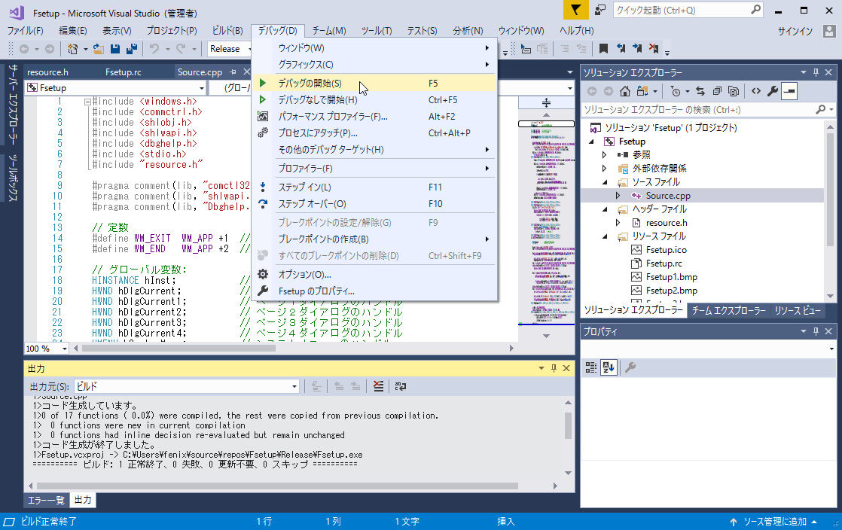Image resolution: width=842 pixels, height=530 pixels.
Task: Click the view code icon in Solution Explorer
Action: click(x=756, y=91)
